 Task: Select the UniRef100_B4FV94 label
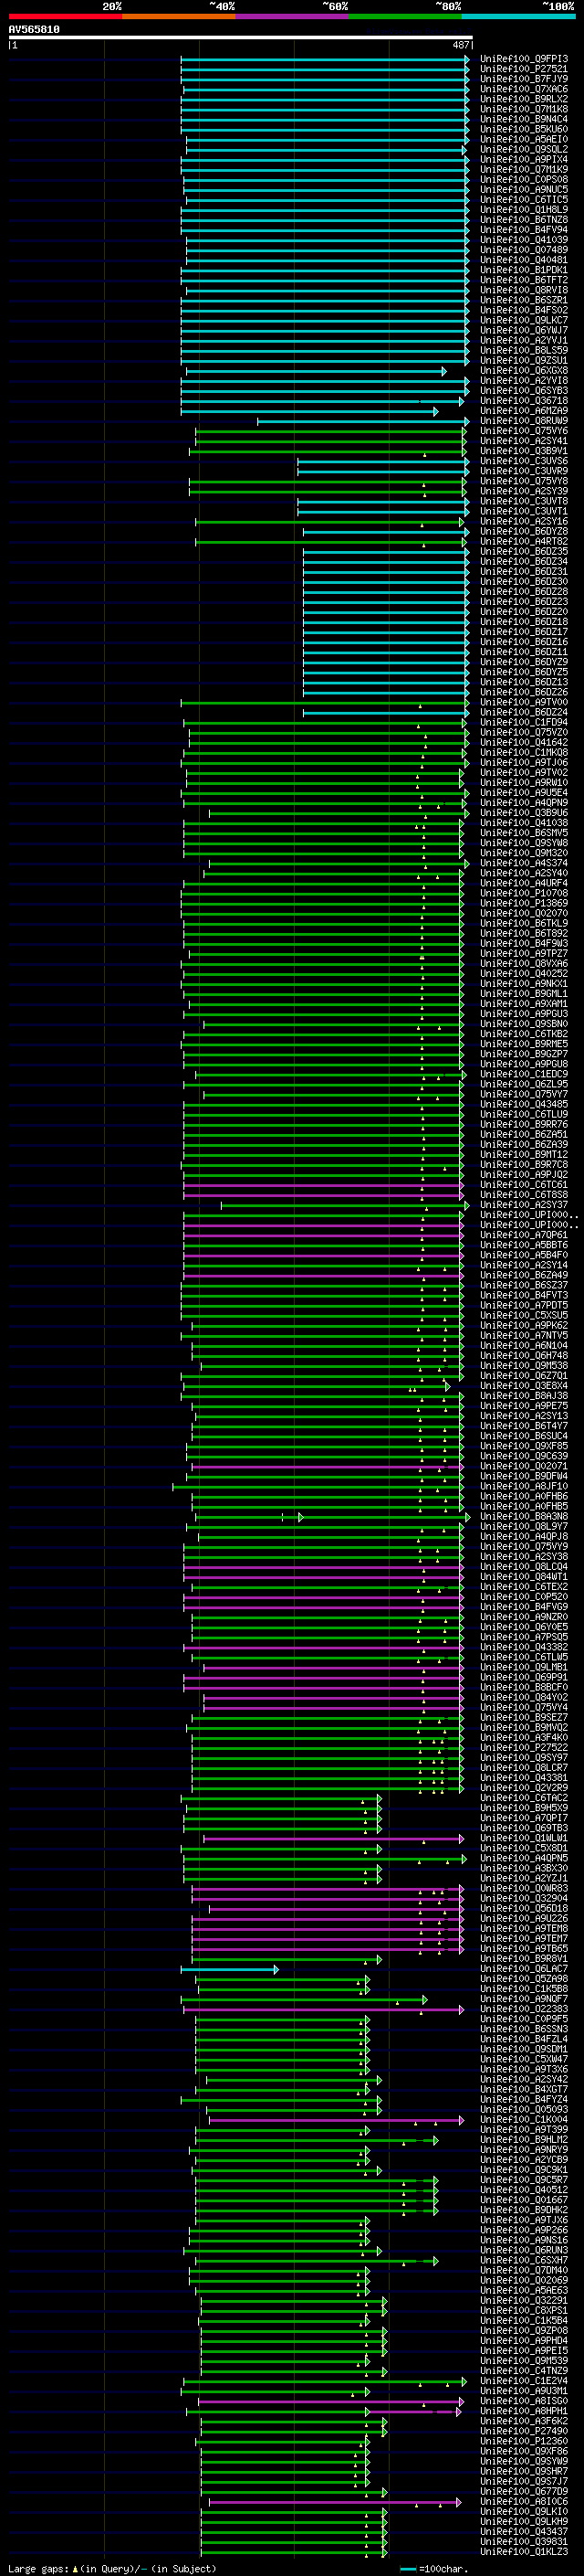tap(524, 230)
